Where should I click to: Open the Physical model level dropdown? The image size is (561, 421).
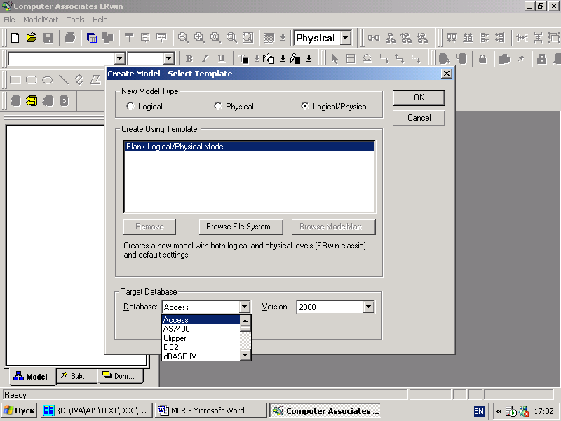(x=346, y=38)
